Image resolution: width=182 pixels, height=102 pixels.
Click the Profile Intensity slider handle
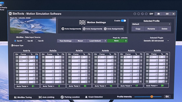pos(152,97)
